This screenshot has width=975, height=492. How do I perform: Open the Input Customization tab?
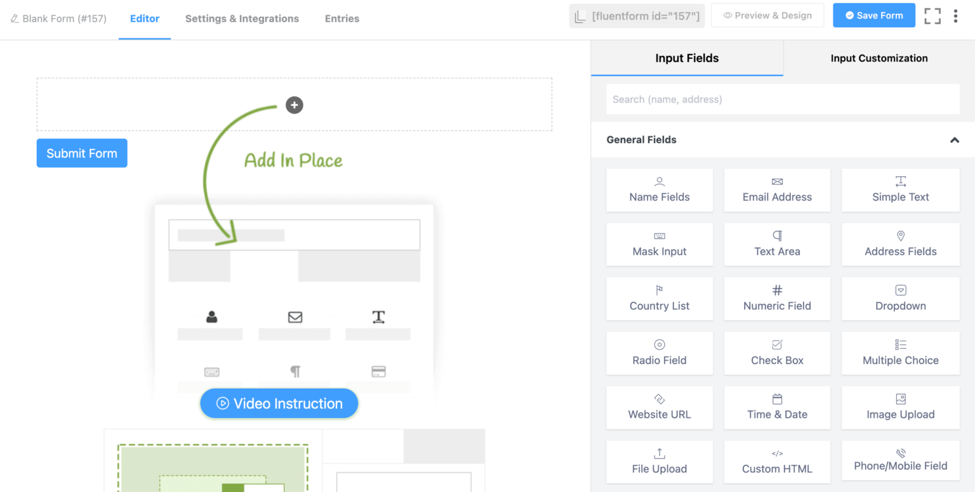879,58
